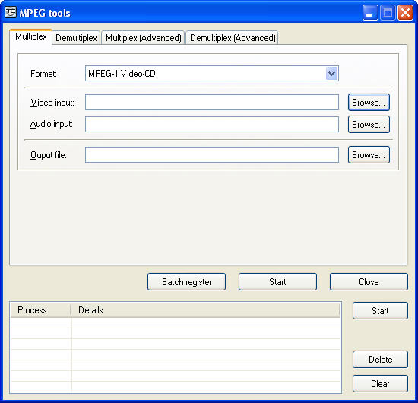
Task: Open the Multiplex (Advanced) tab
Action: (143, 37)
